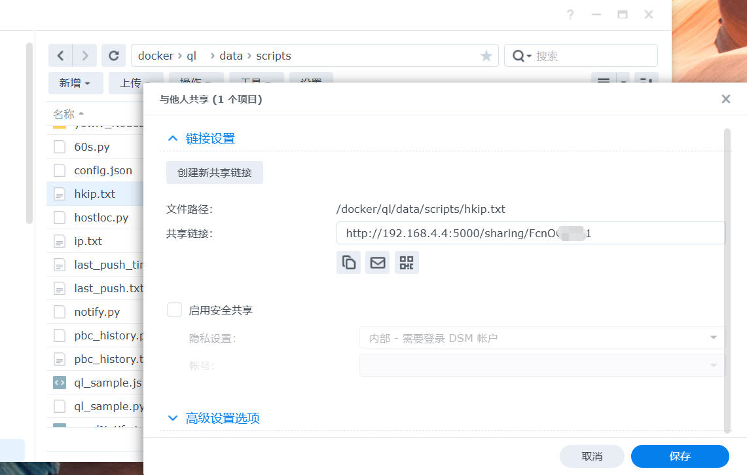
Task: Open the 新增 dropdown menu
Action: point(75,83)
